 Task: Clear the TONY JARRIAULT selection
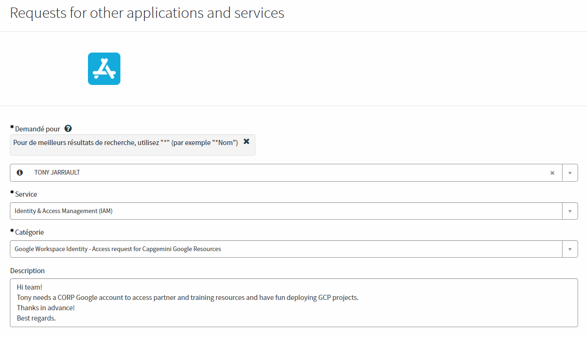coord(553,173)
